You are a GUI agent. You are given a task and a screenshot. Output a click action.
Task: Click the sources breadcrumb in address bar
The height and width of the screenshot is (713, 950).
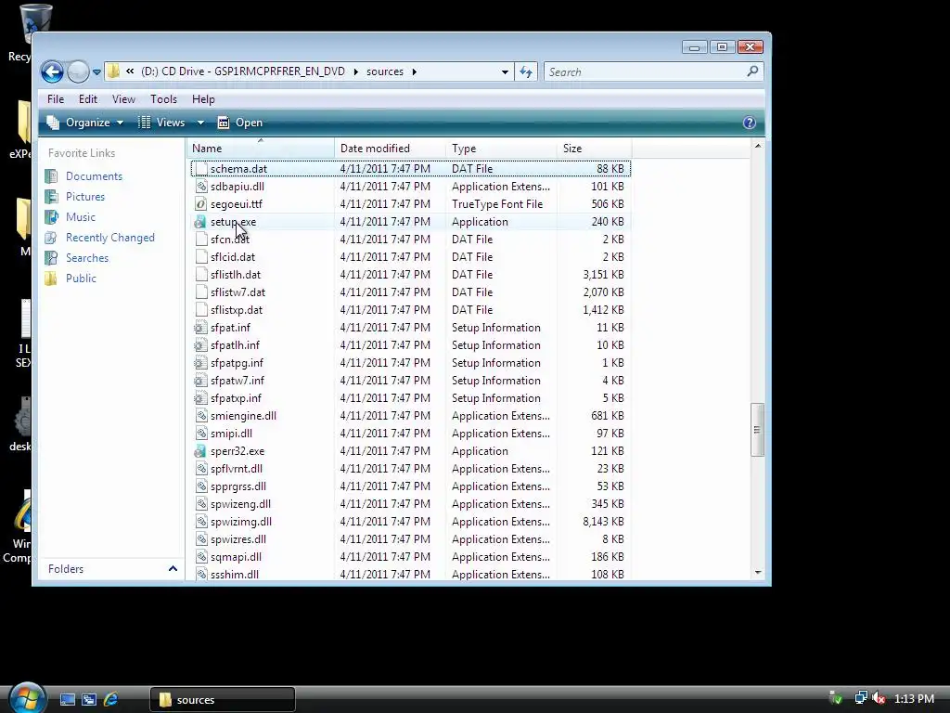tap(385, 71)
